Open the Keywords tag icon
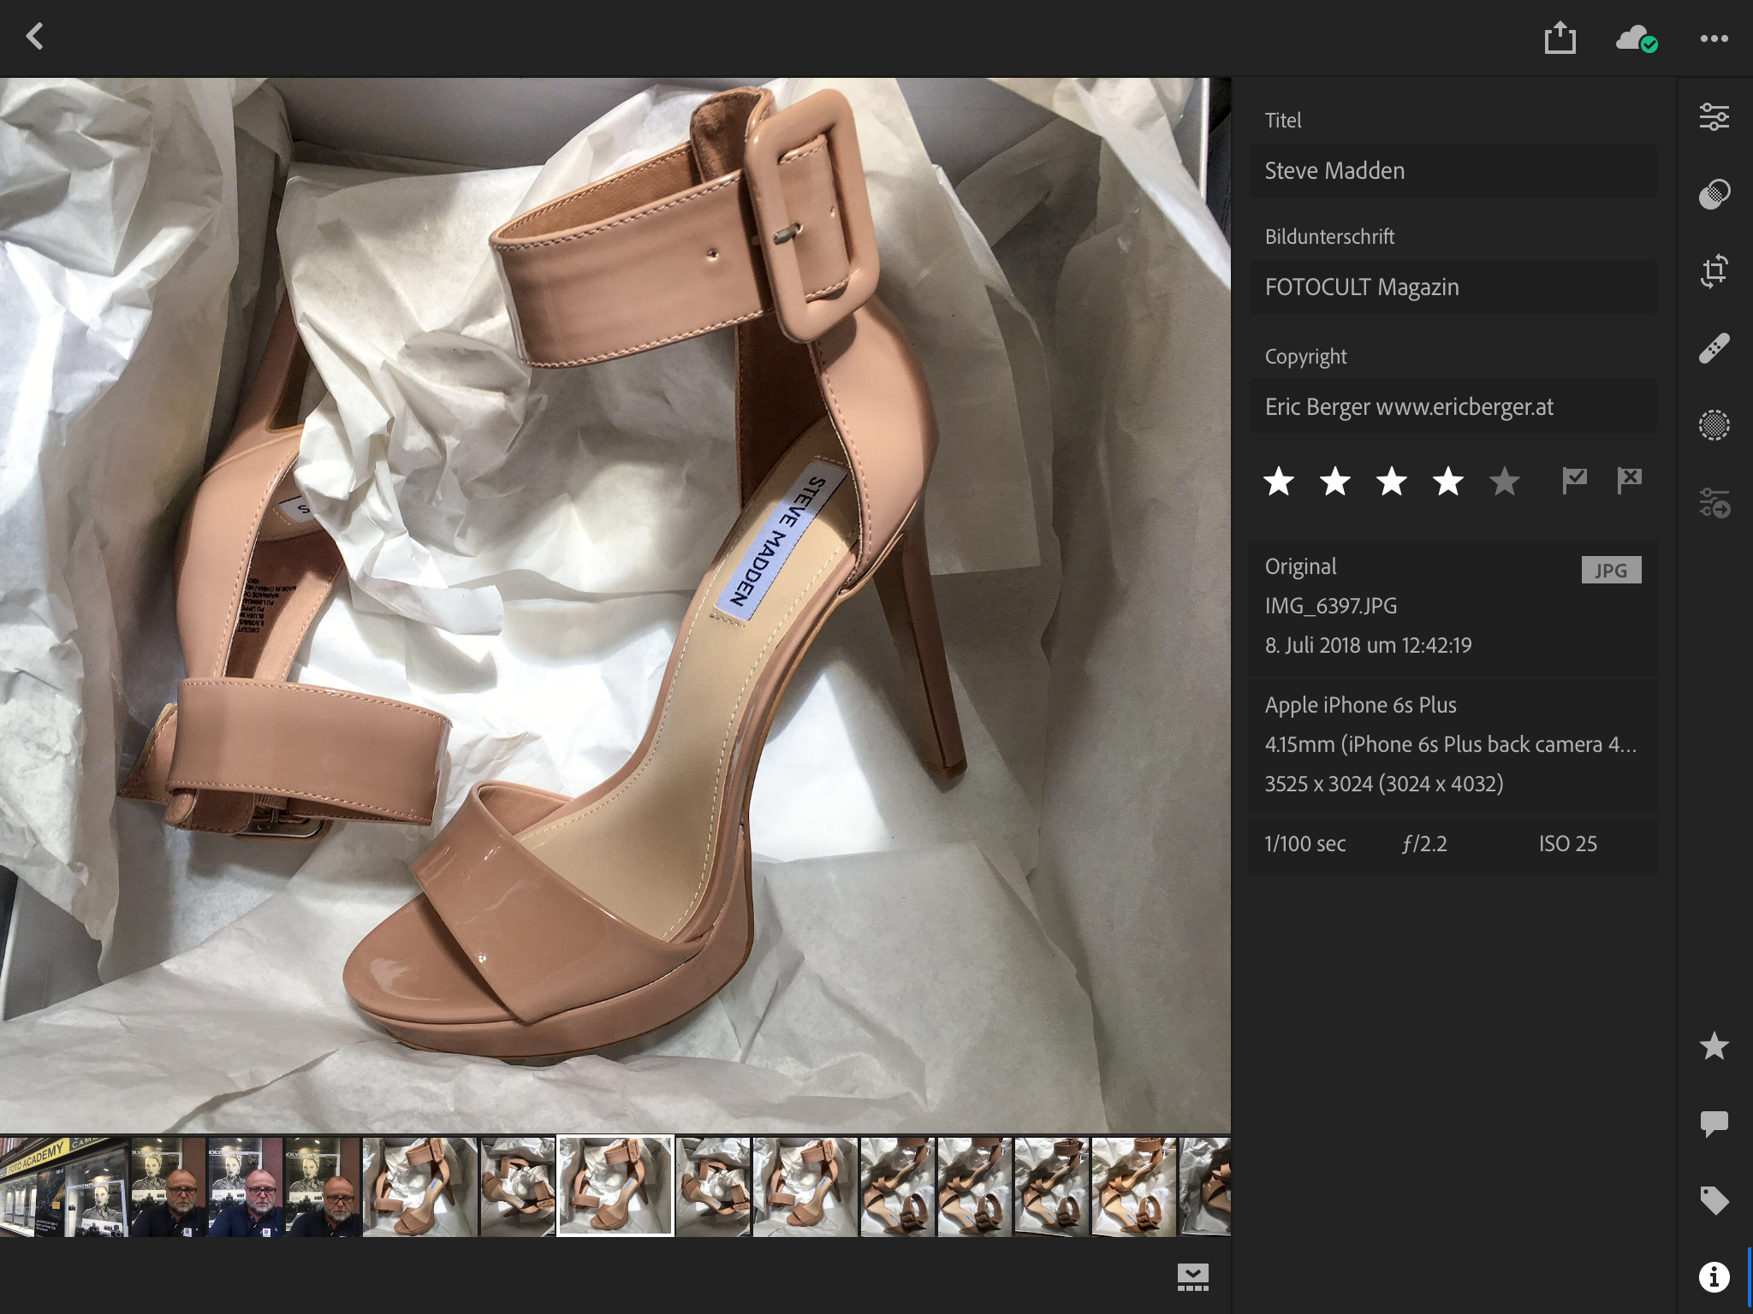The height and width of the screenshot is (1314, 1753). point(1714,1200)
